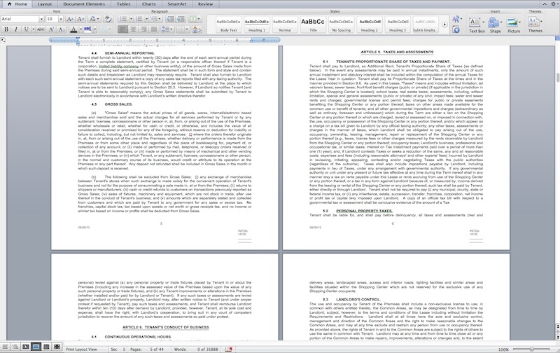This screenshot has width=560, height=353.
Task: Decrease font size with shrink button
Action: (x=80, y=19)
